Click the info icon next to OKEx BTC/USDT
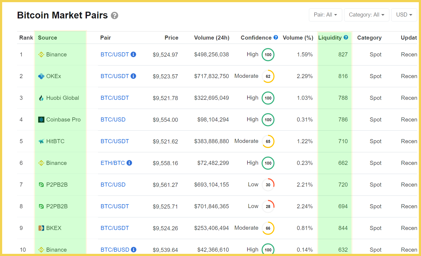 coord(133,76)
